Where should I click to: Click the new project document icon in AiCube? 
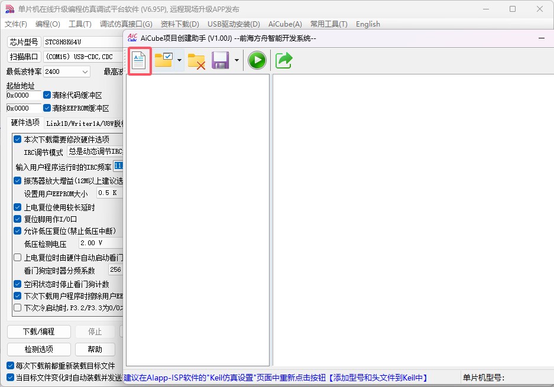point(139,61)
